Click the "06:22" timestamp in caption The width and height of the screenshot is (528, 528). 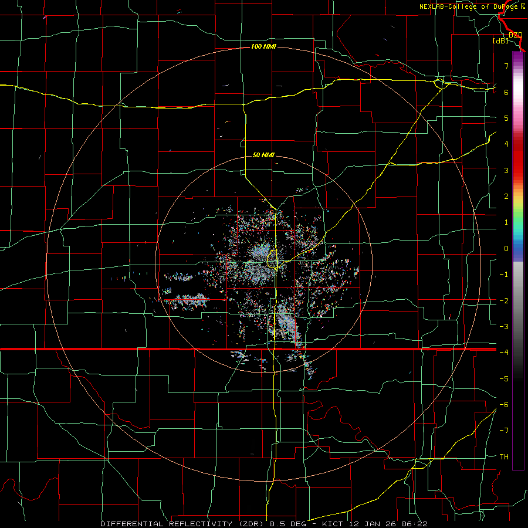pyautogui.click(x=415, y=524)
